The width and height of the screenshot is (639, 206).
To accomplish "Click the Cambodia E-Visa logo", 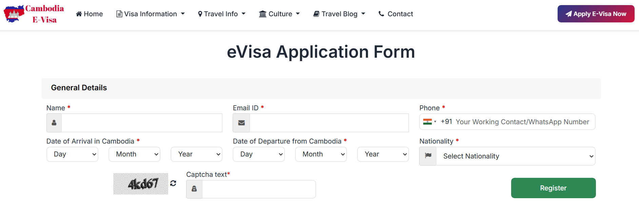I will [34, 14].
